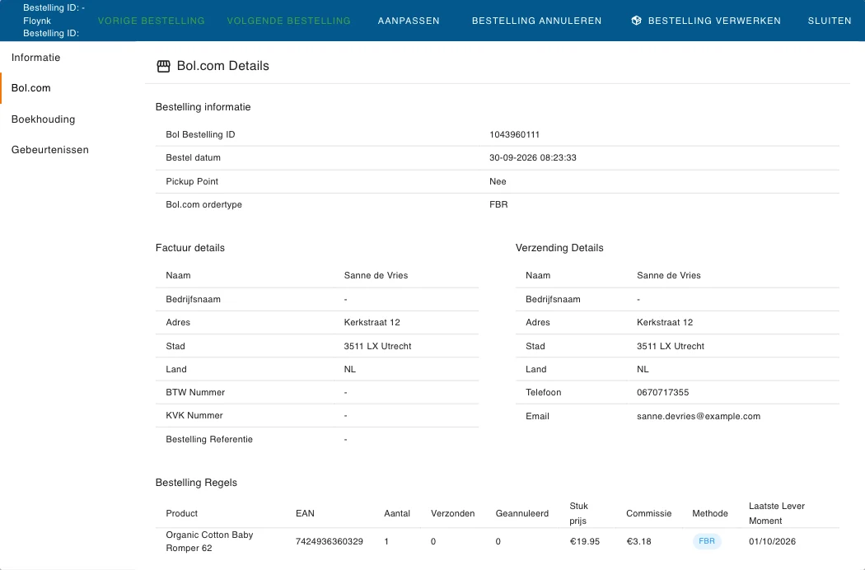Switch to the Boekhouding tab

coord(43,119)
